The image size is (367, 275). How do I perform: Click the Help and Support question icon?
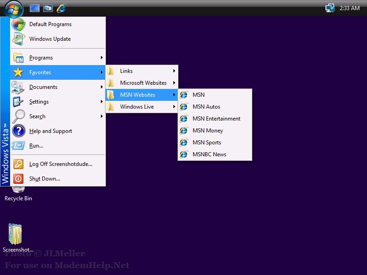tap(19, 131)
